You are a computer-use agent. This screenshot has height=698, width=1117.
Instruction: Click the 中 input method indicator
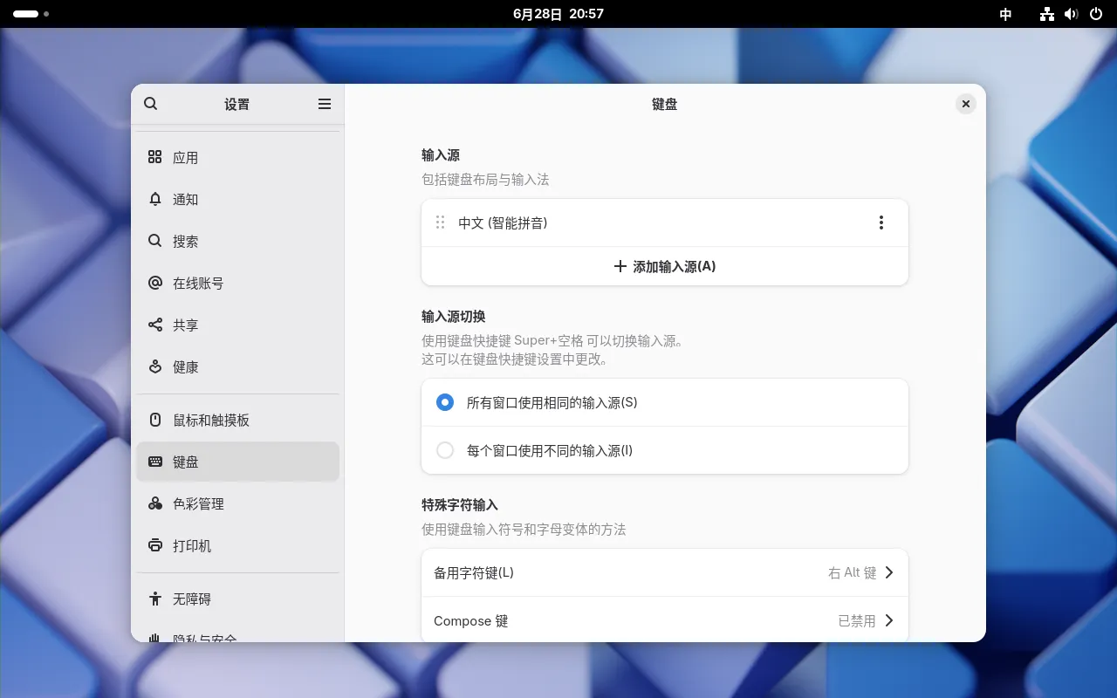(1005, 14)
